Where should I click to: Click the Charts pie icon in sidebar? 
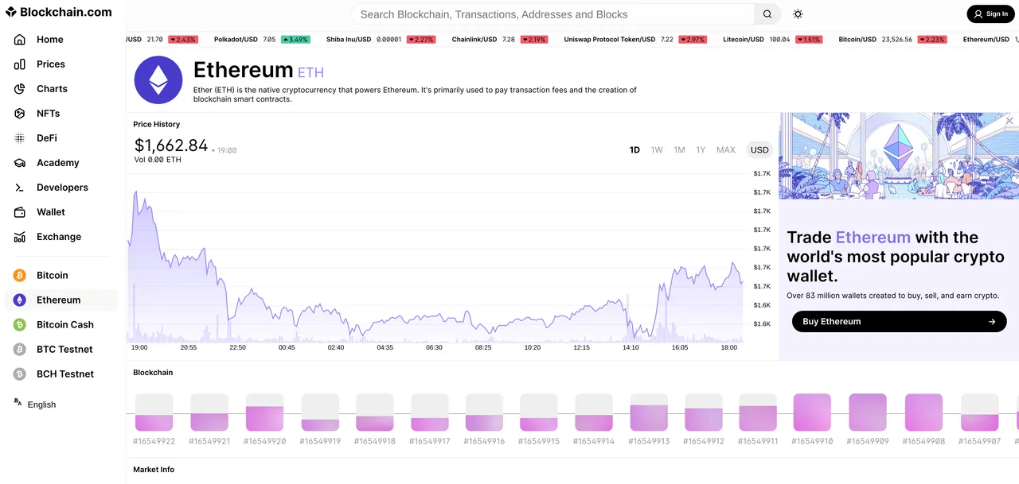click(20, 88)
